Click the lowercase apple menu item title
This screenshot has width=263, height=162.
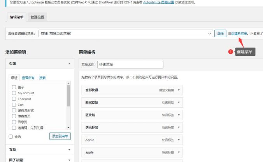[89, 152]
